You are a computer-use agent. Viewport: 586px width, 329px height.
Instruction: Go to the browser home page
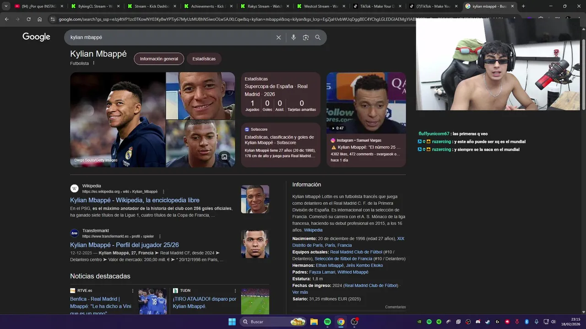(x=39, y=19)
